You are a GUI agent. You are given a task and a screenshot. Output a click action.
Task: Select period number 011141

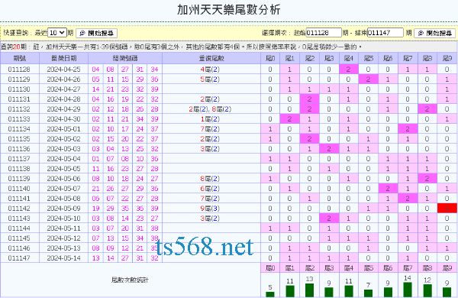[x=19, y=199]
